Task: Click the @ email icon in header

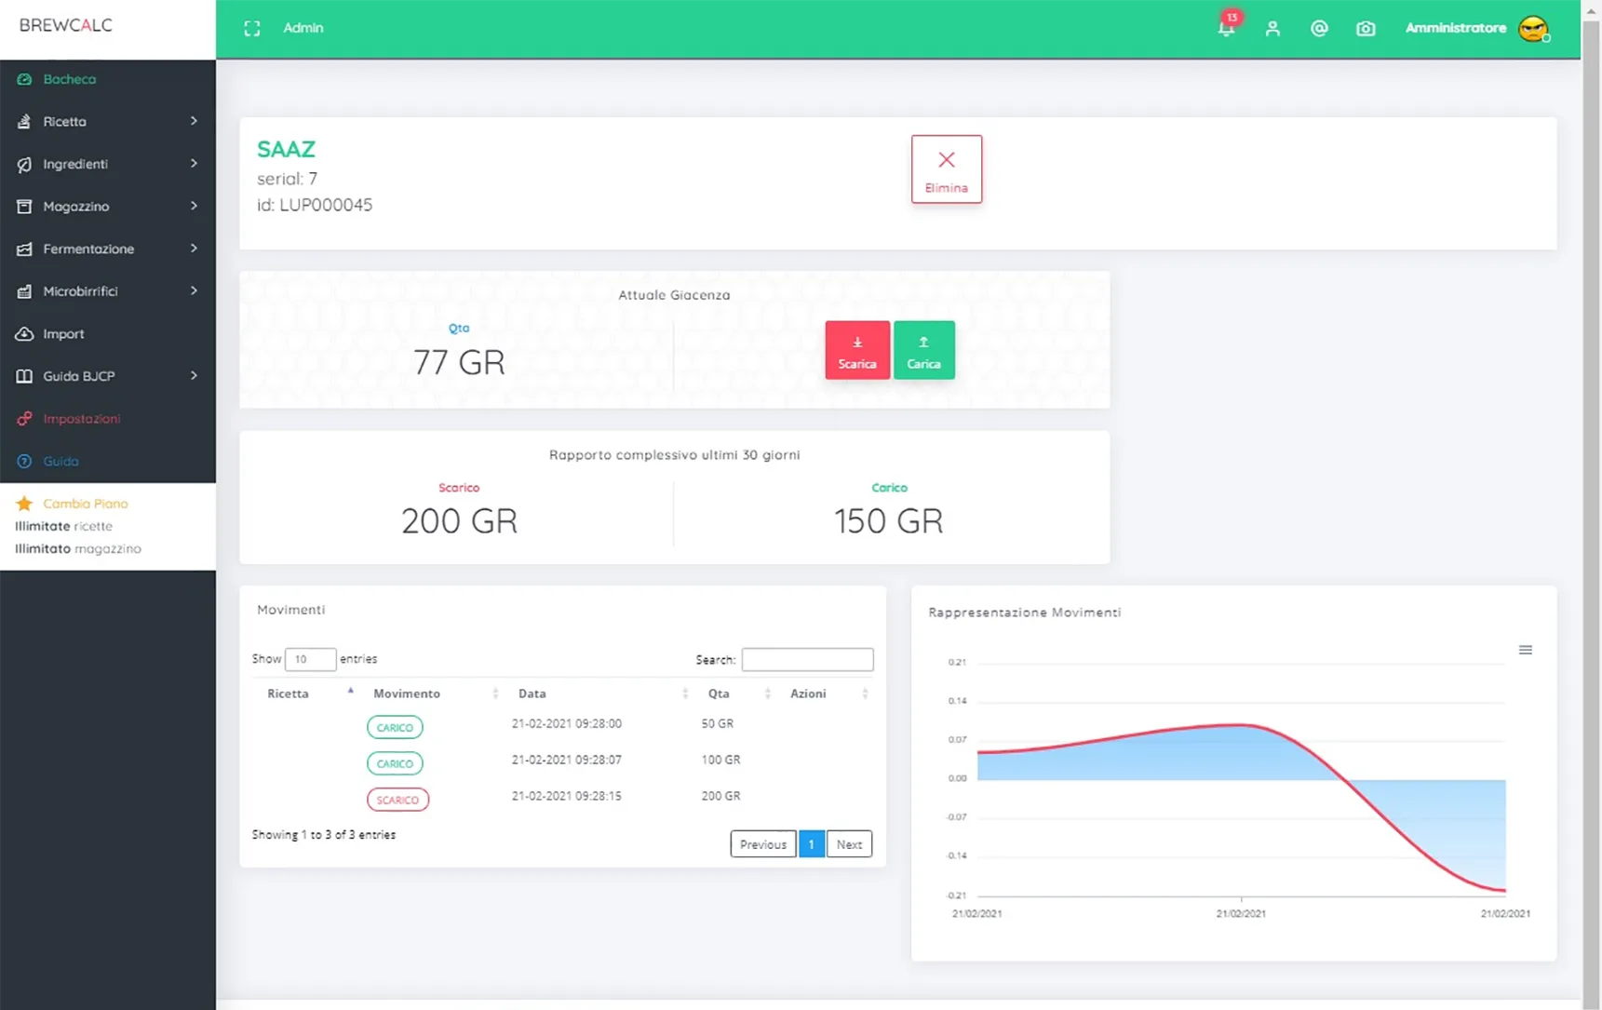Action: click(1319, 29)
